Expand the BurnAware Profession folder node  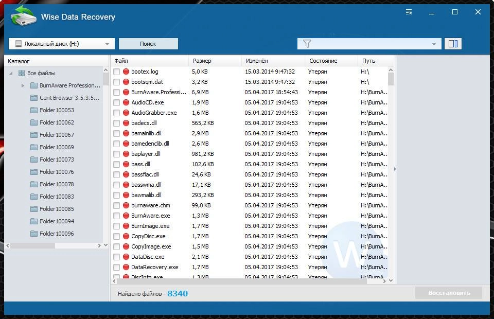(23, 85)
